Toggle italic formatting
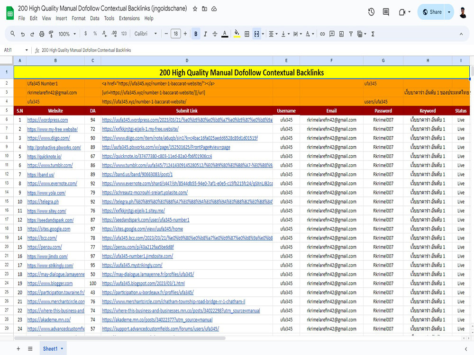This screenshot has width=474, height=355. (x=205, y=34)
